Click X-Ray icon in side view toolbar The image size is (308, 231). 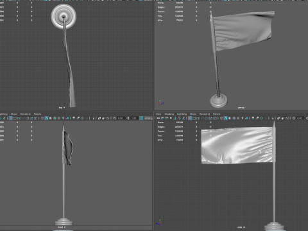point(278,118)
